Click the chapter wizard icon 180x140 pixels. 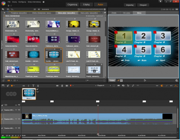point(123,85)
